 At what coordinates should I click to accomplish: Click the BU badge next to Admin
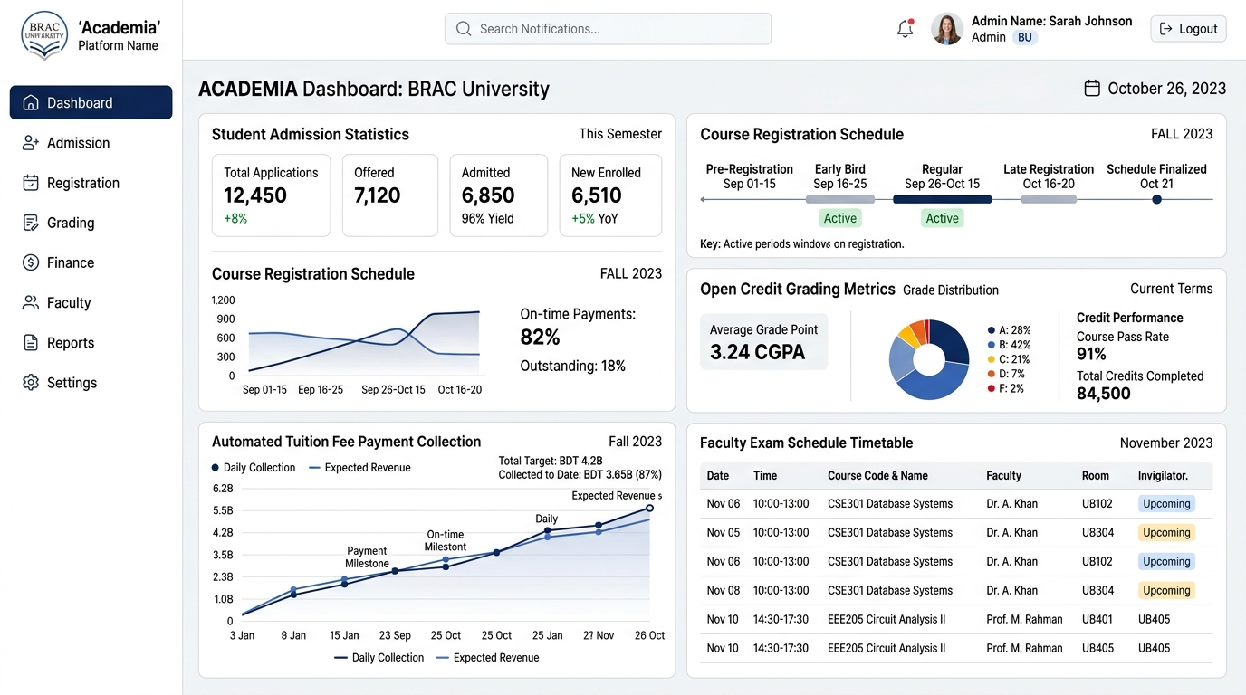(1025, 37)
